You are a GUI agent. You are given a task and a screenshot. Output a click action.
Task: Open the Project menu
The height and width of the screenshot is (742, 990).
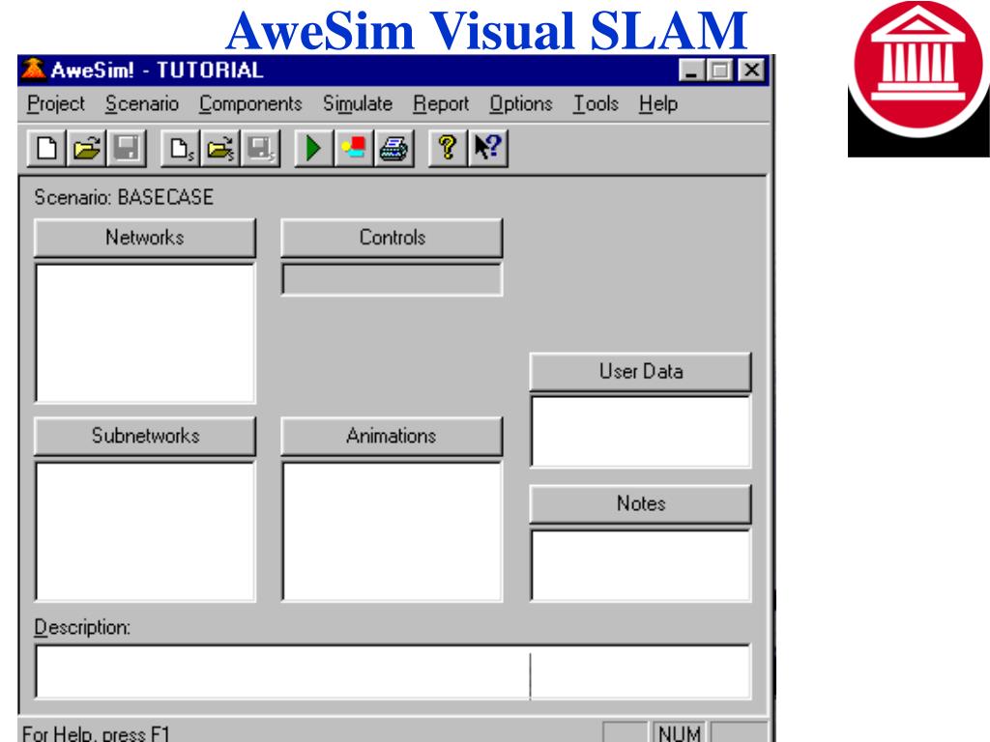[55, 103]
